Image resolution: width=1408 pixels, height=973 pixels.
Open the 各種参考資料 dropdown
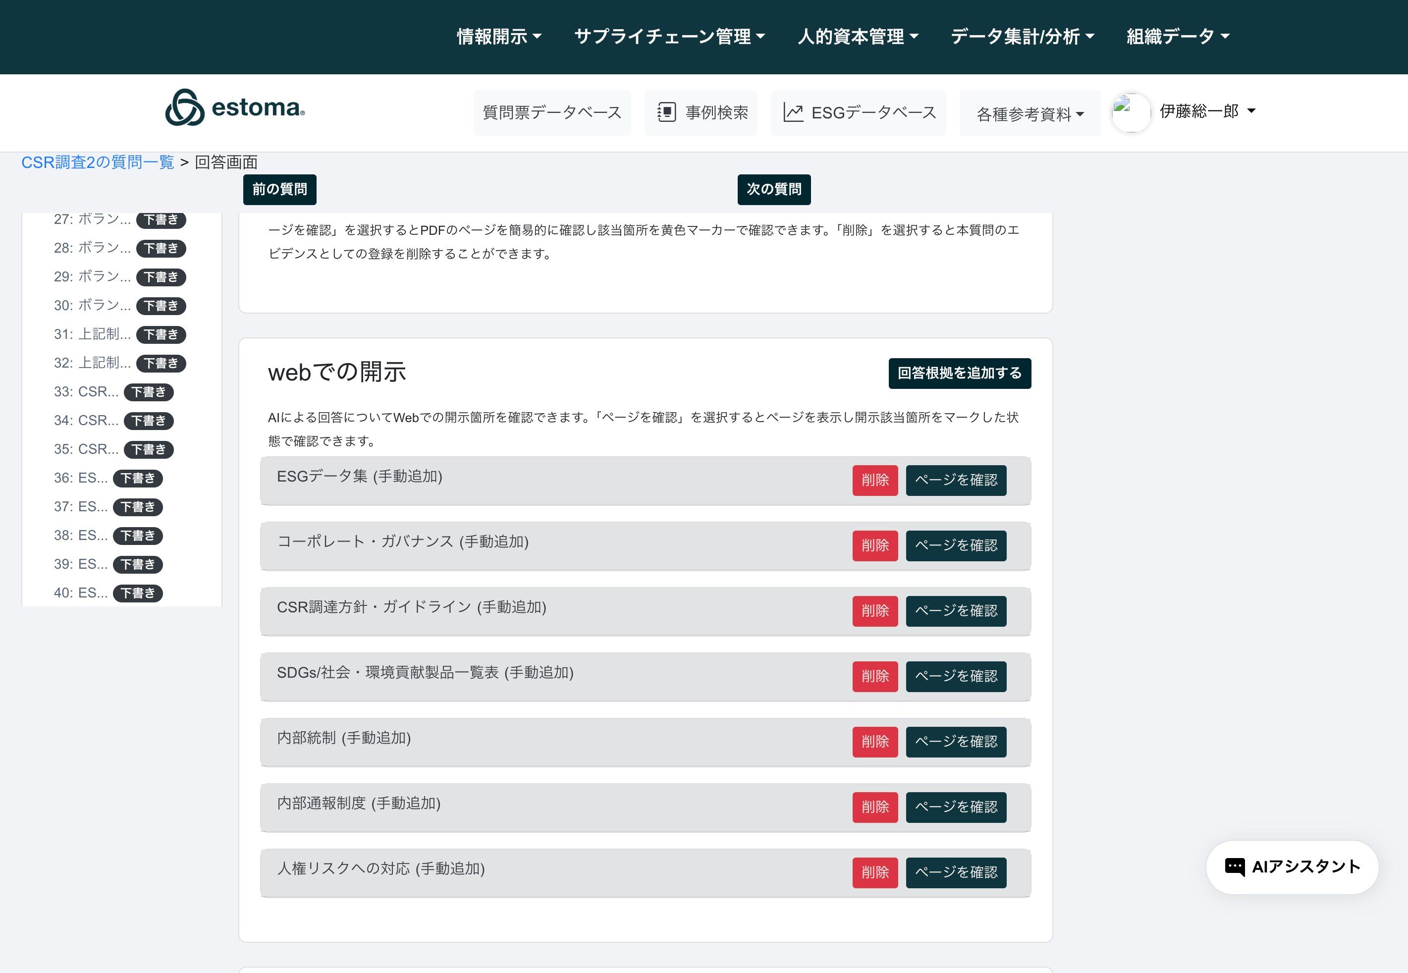(x=1029, y=114)
